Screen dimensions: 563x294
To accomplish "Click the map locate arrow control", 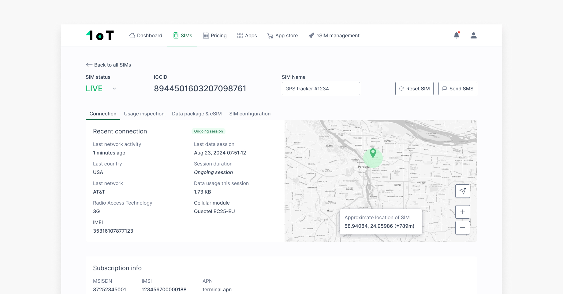I will point(462,191).
